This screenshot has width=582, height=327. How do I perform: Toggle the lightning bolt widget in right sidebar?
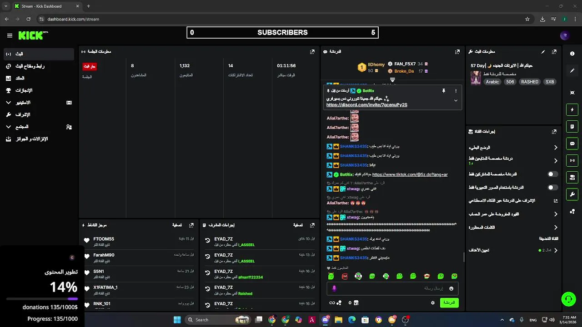pos(572,109)
